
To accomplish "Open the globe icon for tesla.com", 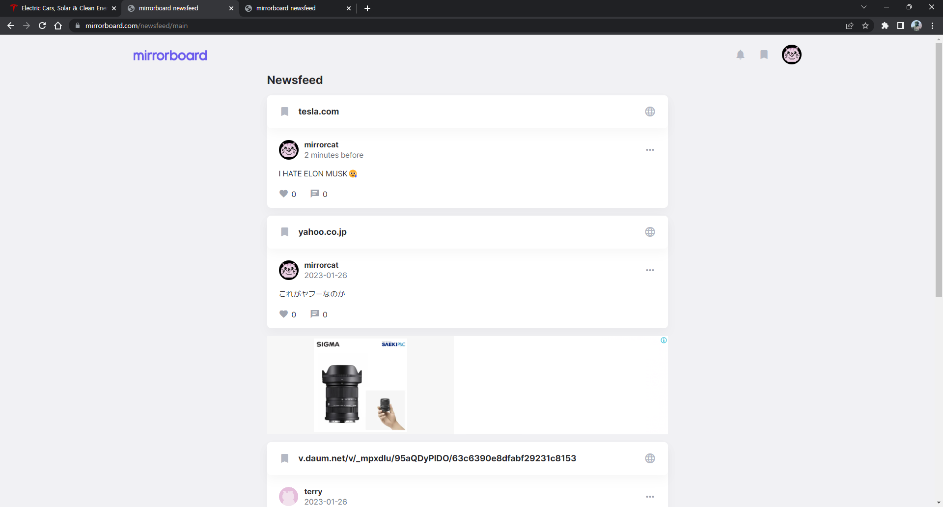I will [650, 112].
